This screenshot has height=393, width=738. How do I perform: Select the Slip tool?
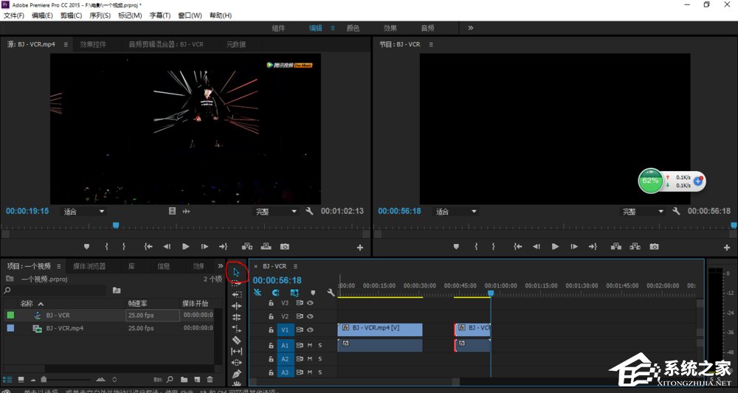[x=236, y=351]
